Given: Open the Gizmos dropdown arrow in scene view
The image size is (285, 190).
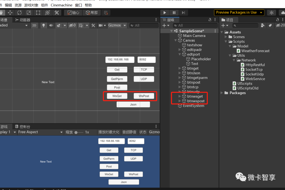Looking at the screenshot, I should tap(125, 25).
